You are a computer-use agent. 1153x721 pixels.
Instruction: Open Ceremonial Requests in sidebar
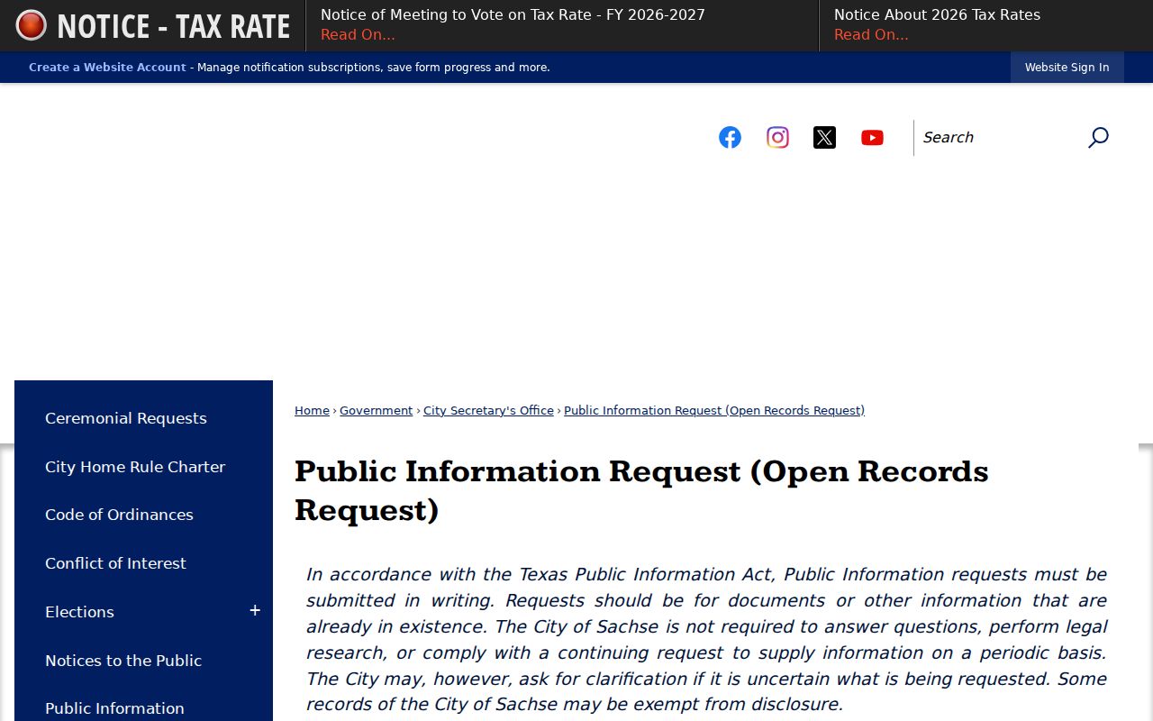coord(126,418)
